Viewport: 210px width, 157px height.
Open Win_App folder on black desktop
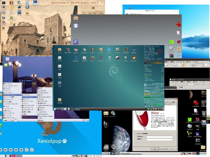click(203, 147)
